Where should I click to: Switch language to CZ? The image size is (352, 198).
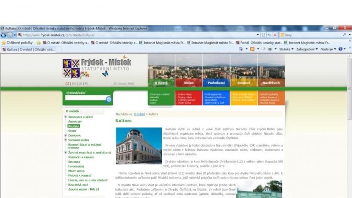[x=67, y=83]
